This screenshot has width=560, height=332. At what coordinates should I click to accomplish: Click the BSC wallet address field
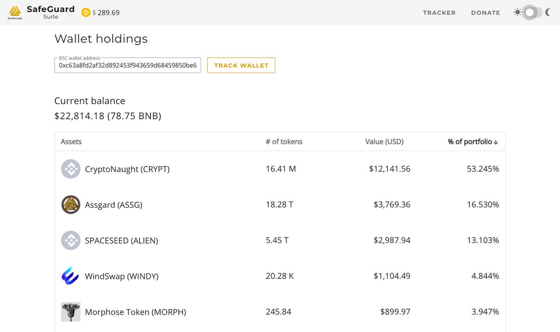click(x=128, y=66)
